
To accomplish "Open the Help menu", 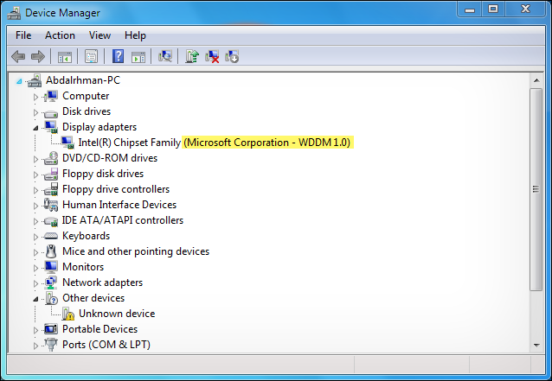I will (135, 35).
